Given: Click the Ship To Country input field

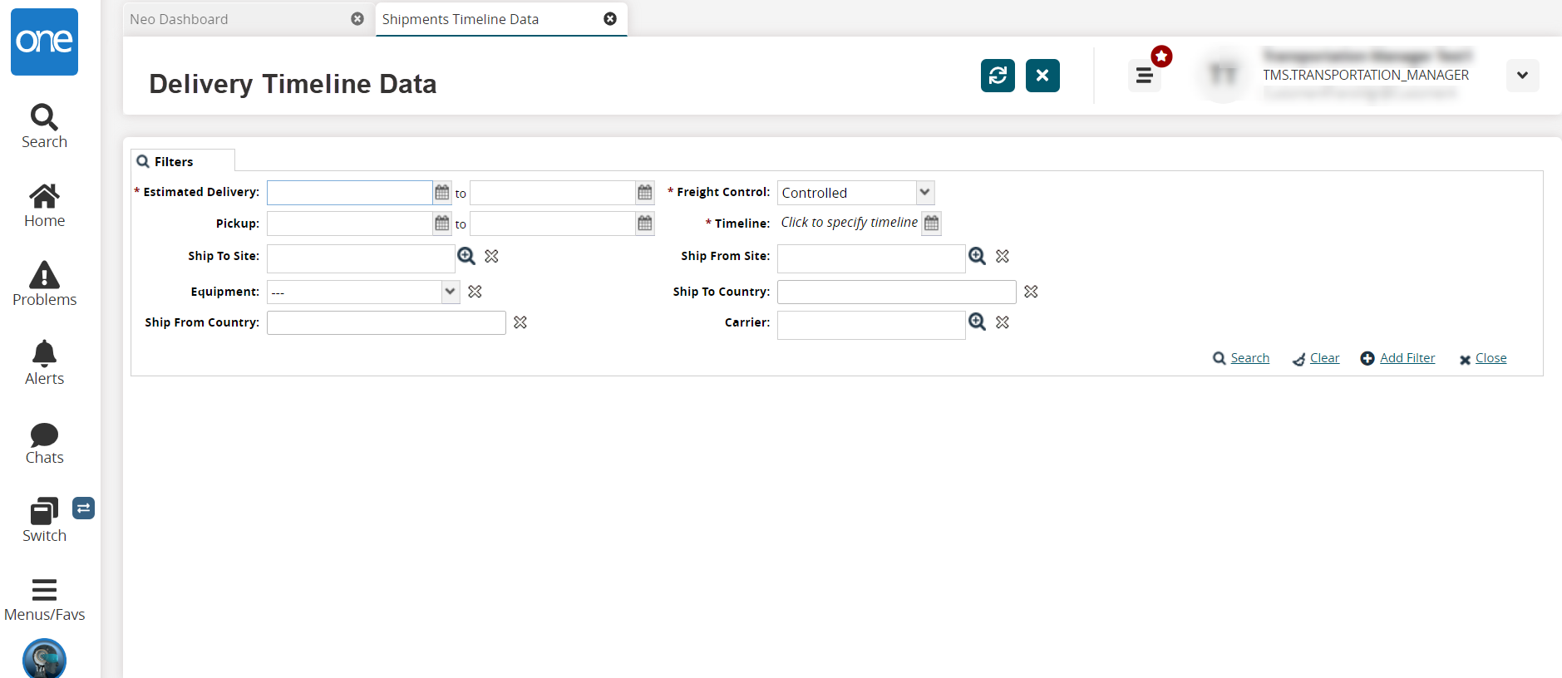Looking at the screenshot, I should (896, 292).
